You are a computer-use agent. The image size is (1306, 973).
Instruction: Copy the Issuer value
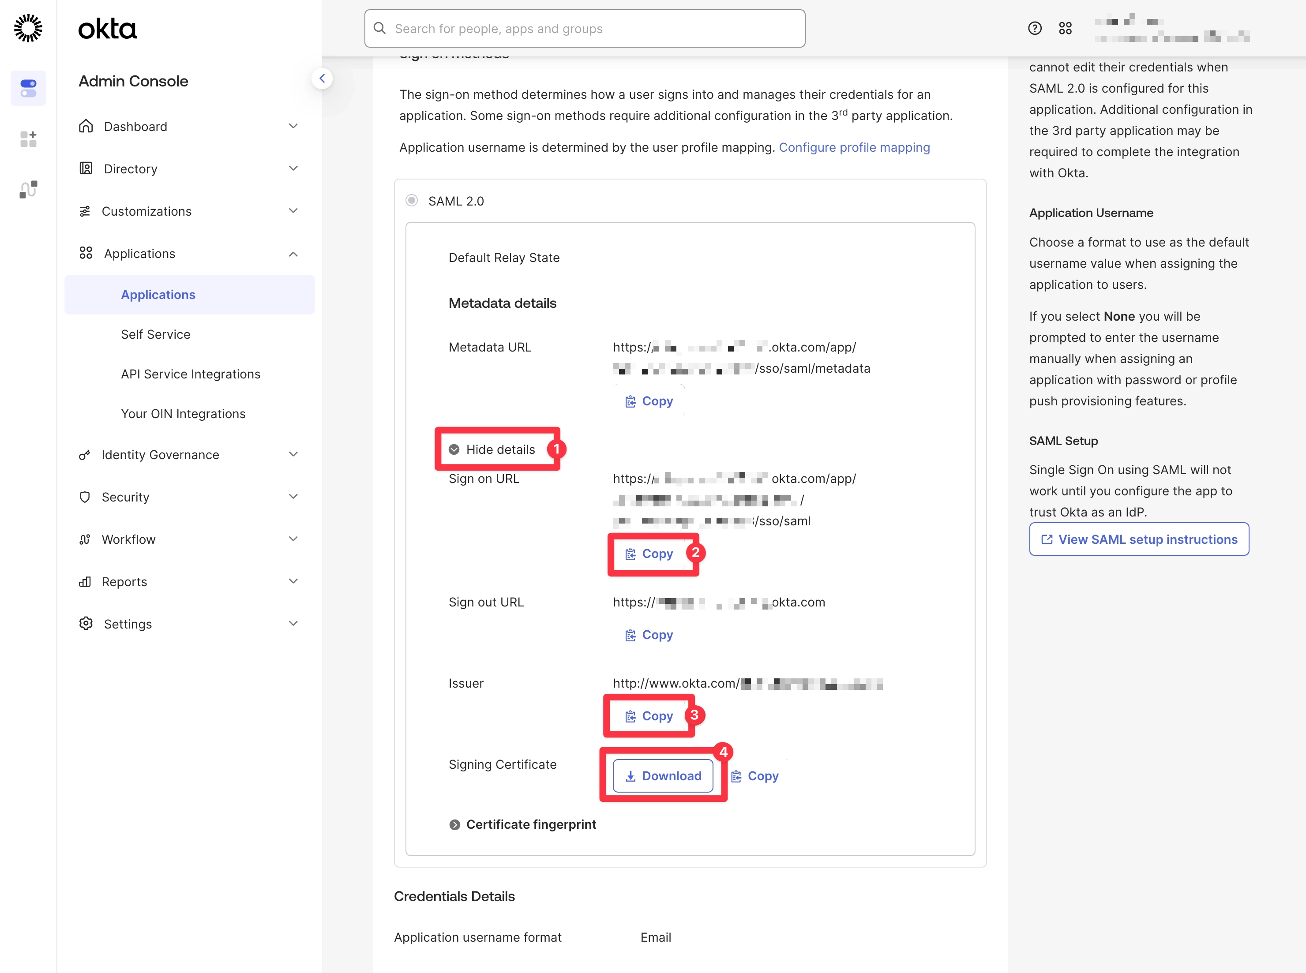(649, 716)
